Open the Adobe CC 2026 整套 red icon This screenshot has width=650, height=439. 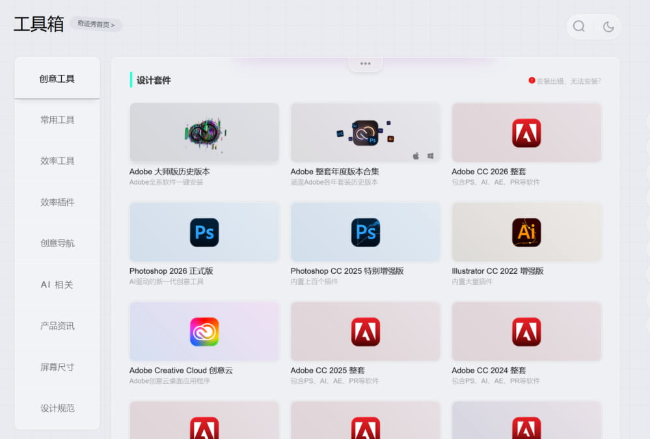point(526,133)
